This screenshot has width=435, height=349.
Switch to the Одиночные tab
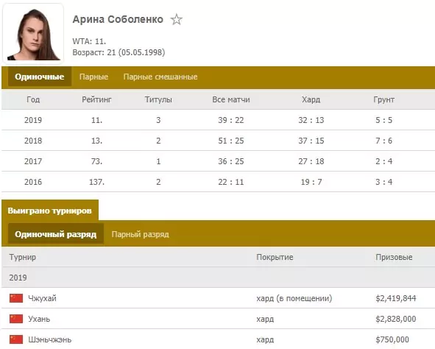(40, 77)
